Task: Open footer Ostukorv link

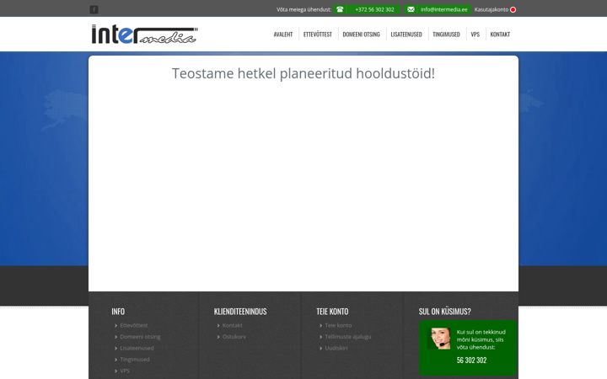Action: [234, 337]
